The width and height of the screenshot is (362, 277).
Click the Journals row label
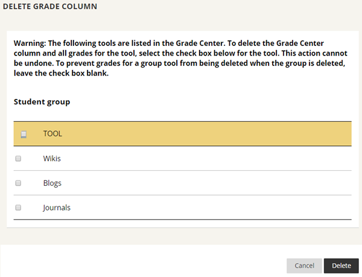coord(57,208)
